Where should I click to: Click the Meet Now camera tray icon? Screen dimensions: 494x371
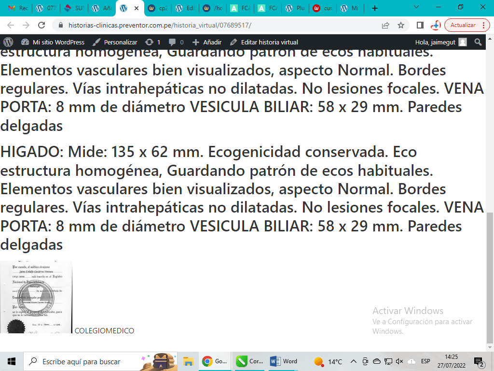[365, 361]
